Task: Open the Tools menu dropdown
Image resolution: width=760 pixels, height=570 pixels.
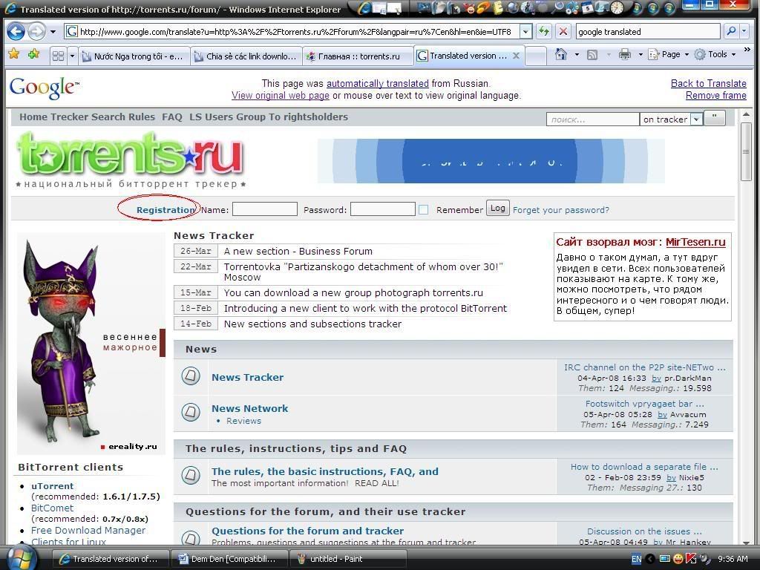Action: tap(717, 55)
